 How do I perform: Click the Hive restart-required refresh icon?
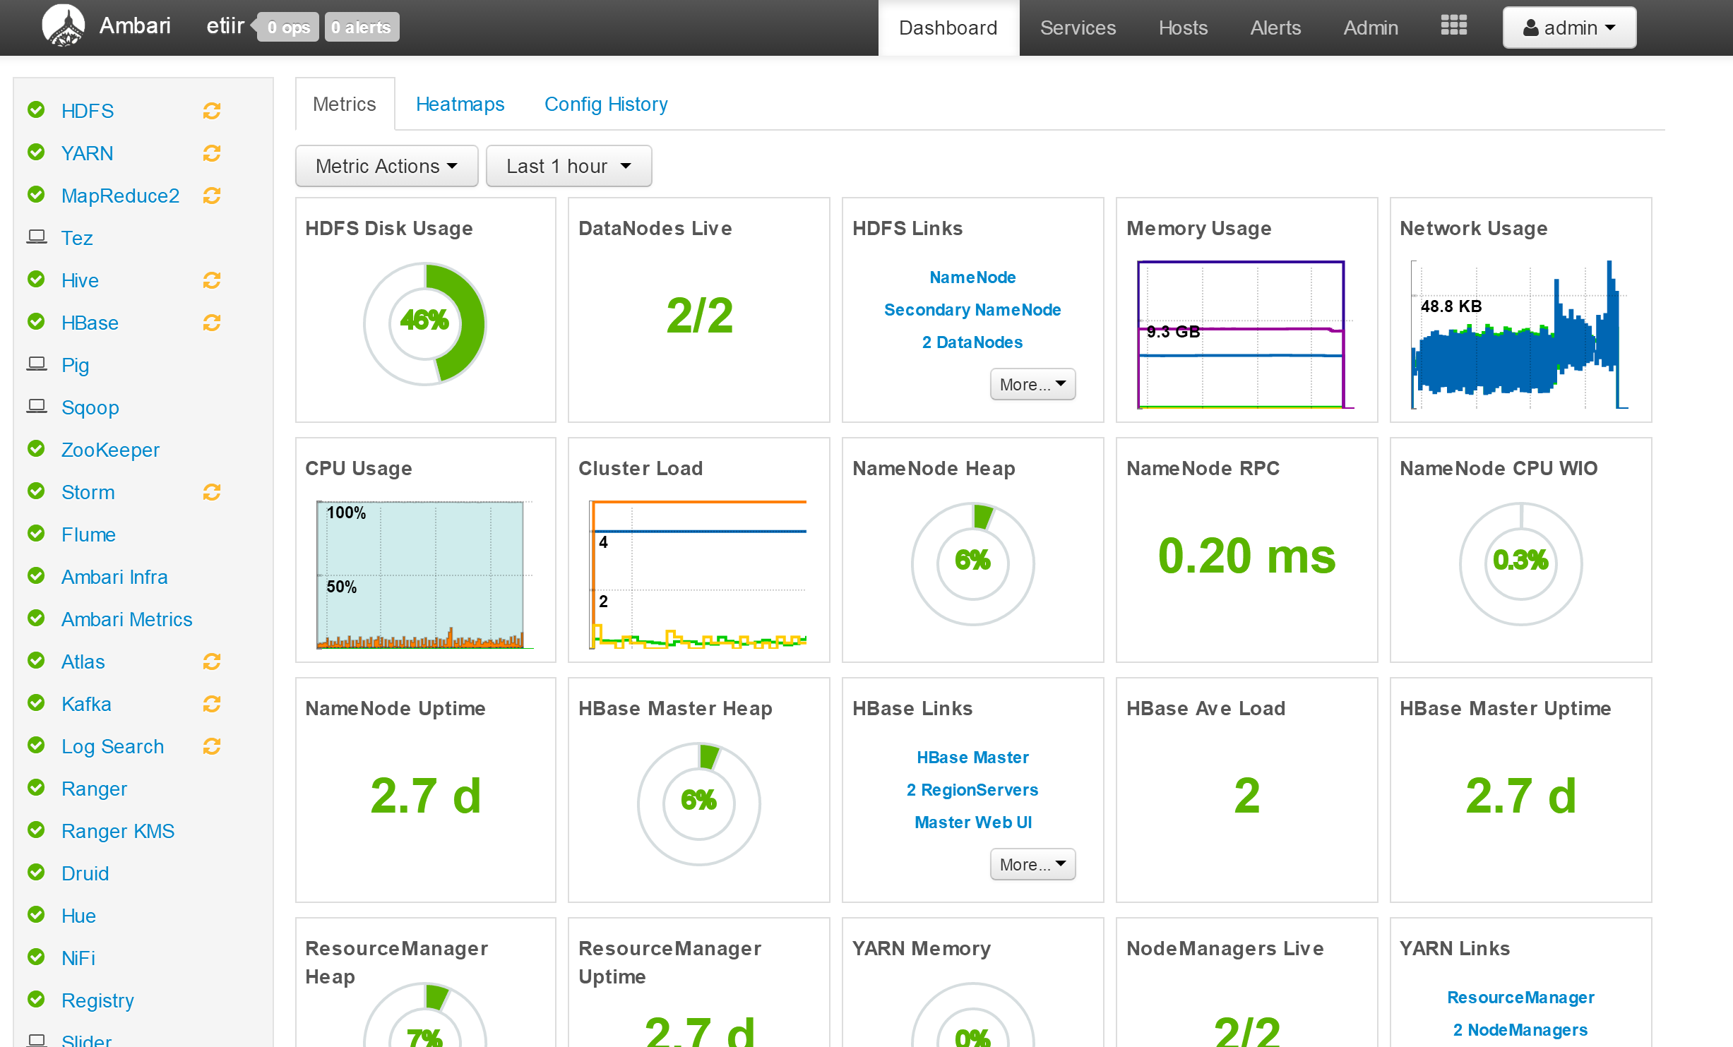tap(212, 280)
